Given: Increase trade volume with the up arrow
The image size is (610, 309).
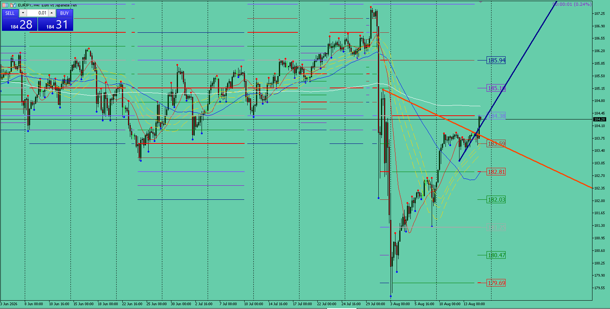Looking at the screenshot, I should (52, 13).
